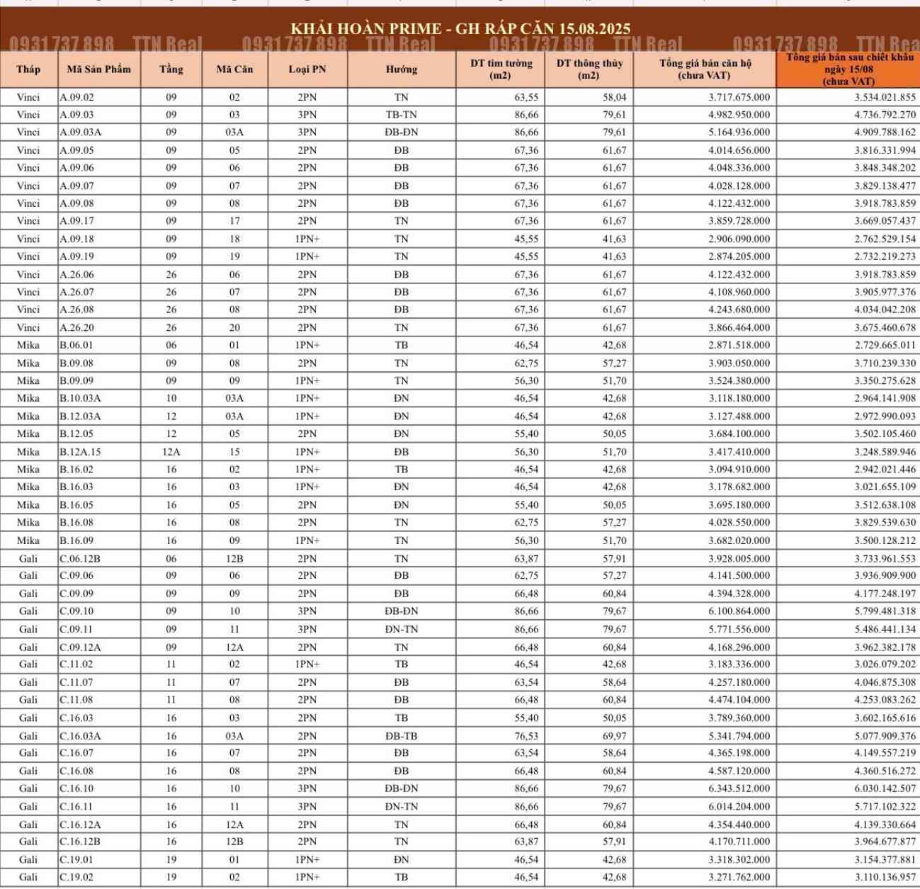
Task: Select the DT thông thủy header cell
Action: tap(589, 69)
